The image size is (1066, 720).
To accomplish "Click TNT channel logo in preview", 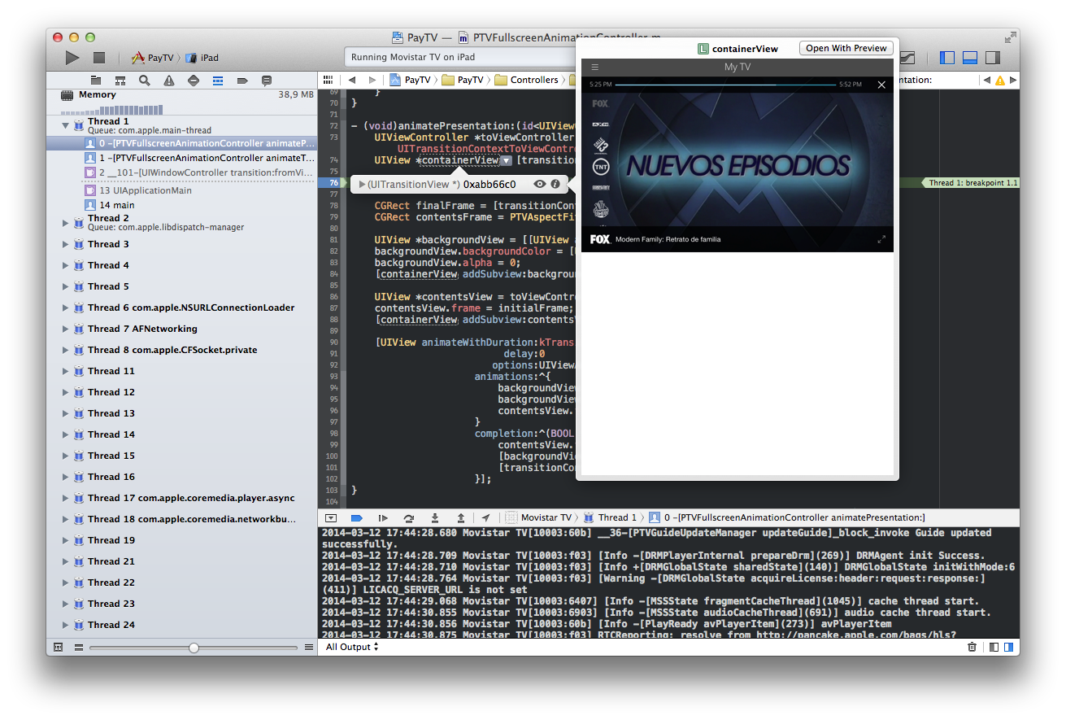I will pyautogui.click(x=601, y=167).
